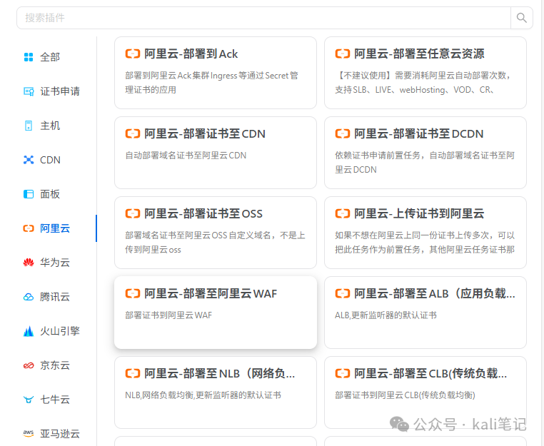
Task: Click description 自动部署域名证书至阿里云CDN
Action: (x=186, y=156)
